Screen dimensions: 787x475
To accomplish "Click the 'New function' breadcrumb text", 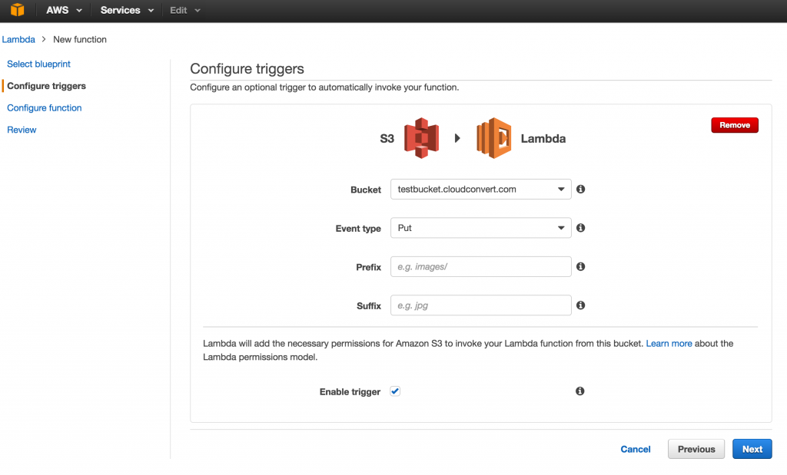I will (80, 39).
